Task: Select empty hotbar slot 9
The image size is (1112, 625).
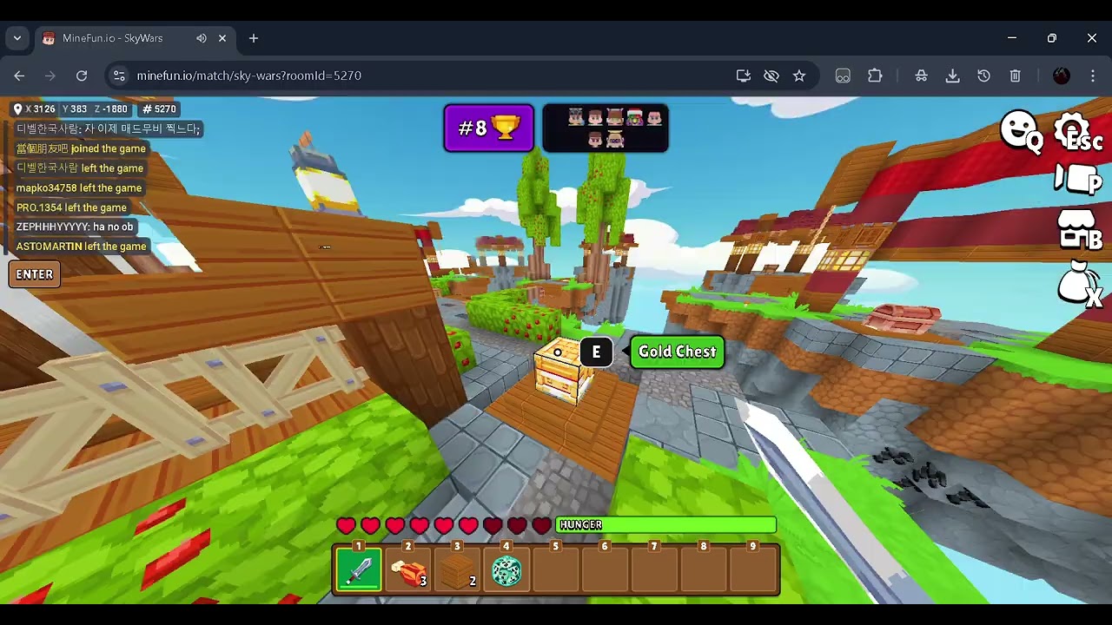Action: click(753, 569)
